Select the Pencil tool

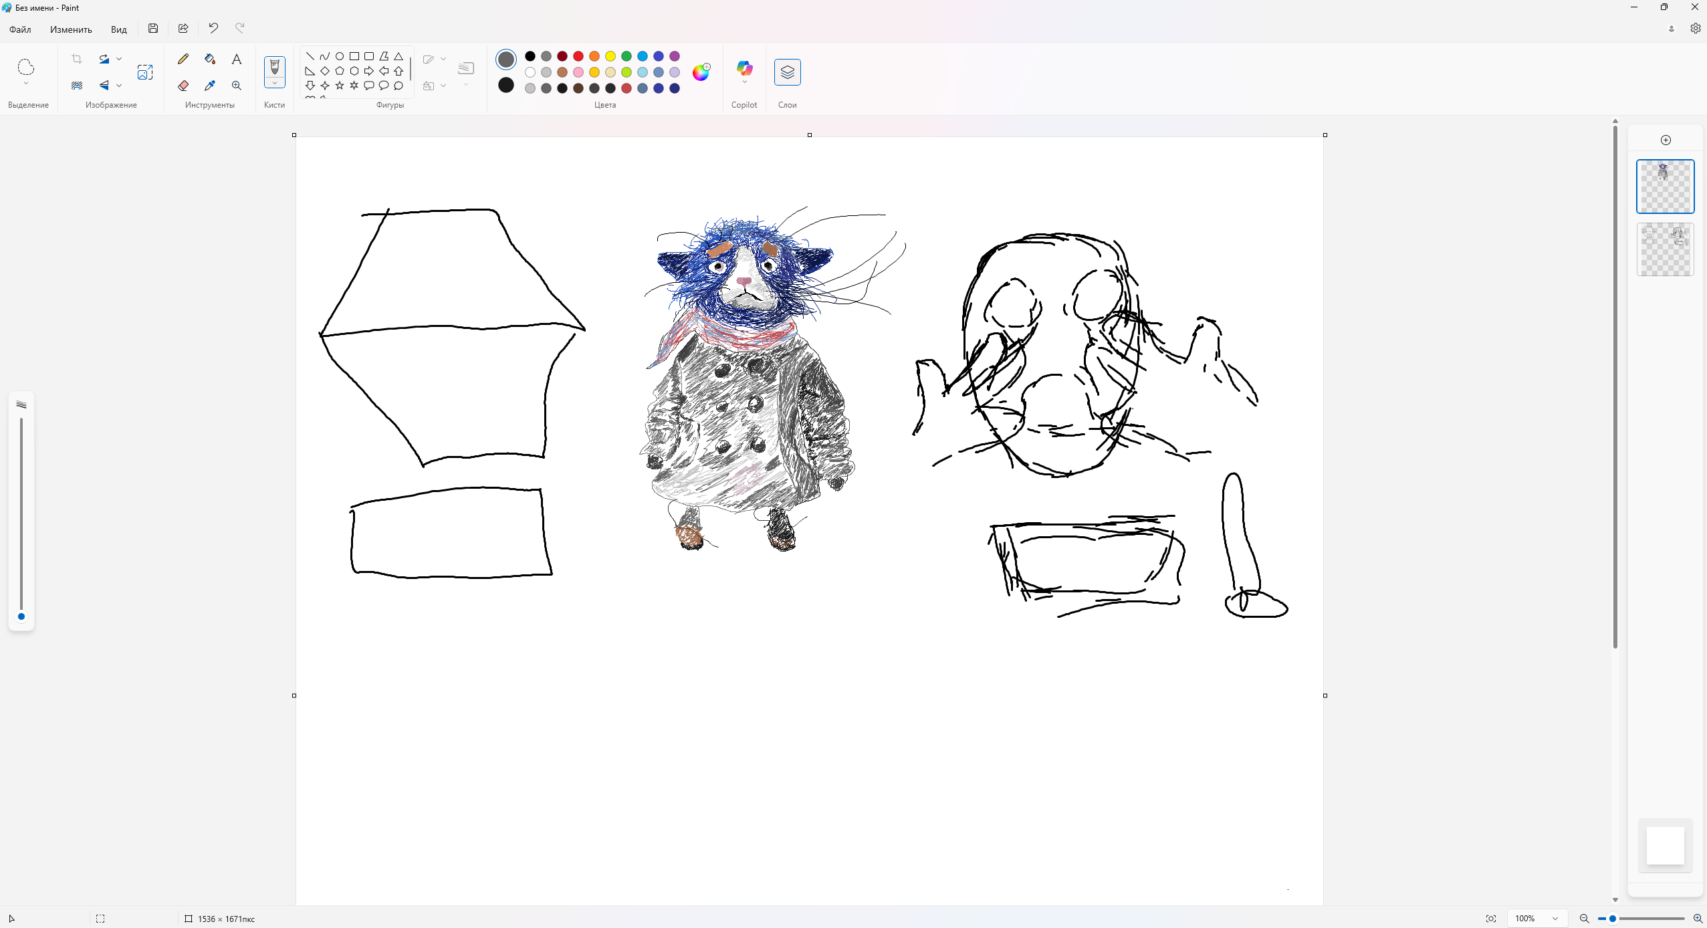[x=183, y=59]
